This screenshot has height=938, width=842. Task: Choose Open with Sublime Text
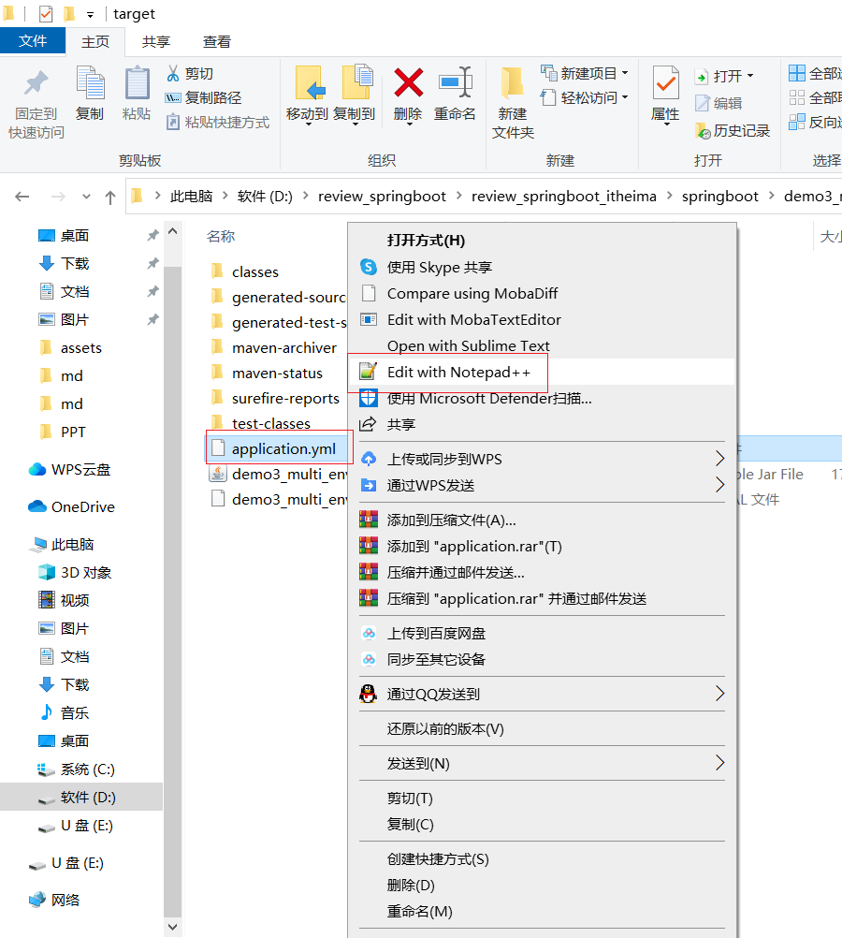468,345
